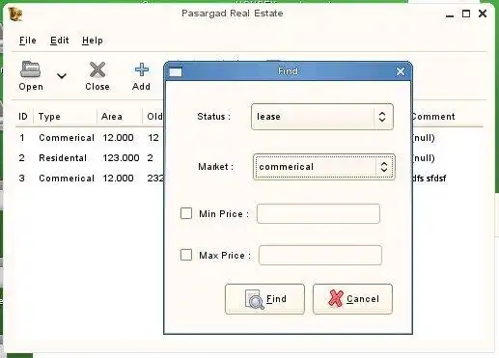Click the Add toolbar label
Screen dimensions: 499x358
click(x=141, y=87)
